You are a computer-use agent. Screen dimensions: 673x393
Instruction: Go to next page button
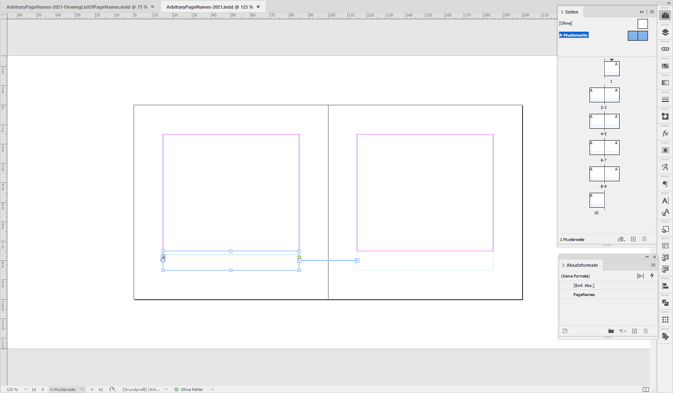pos(92,389)
